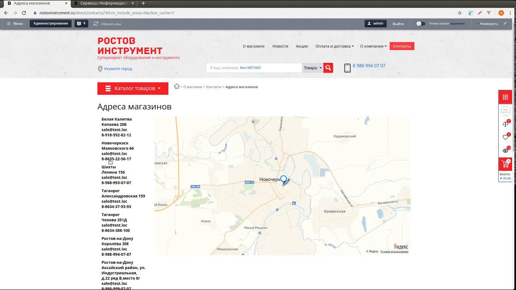Open the Товары search category dropdown
The width and height of the screenshot is (516, 290).
coord(312,68)
